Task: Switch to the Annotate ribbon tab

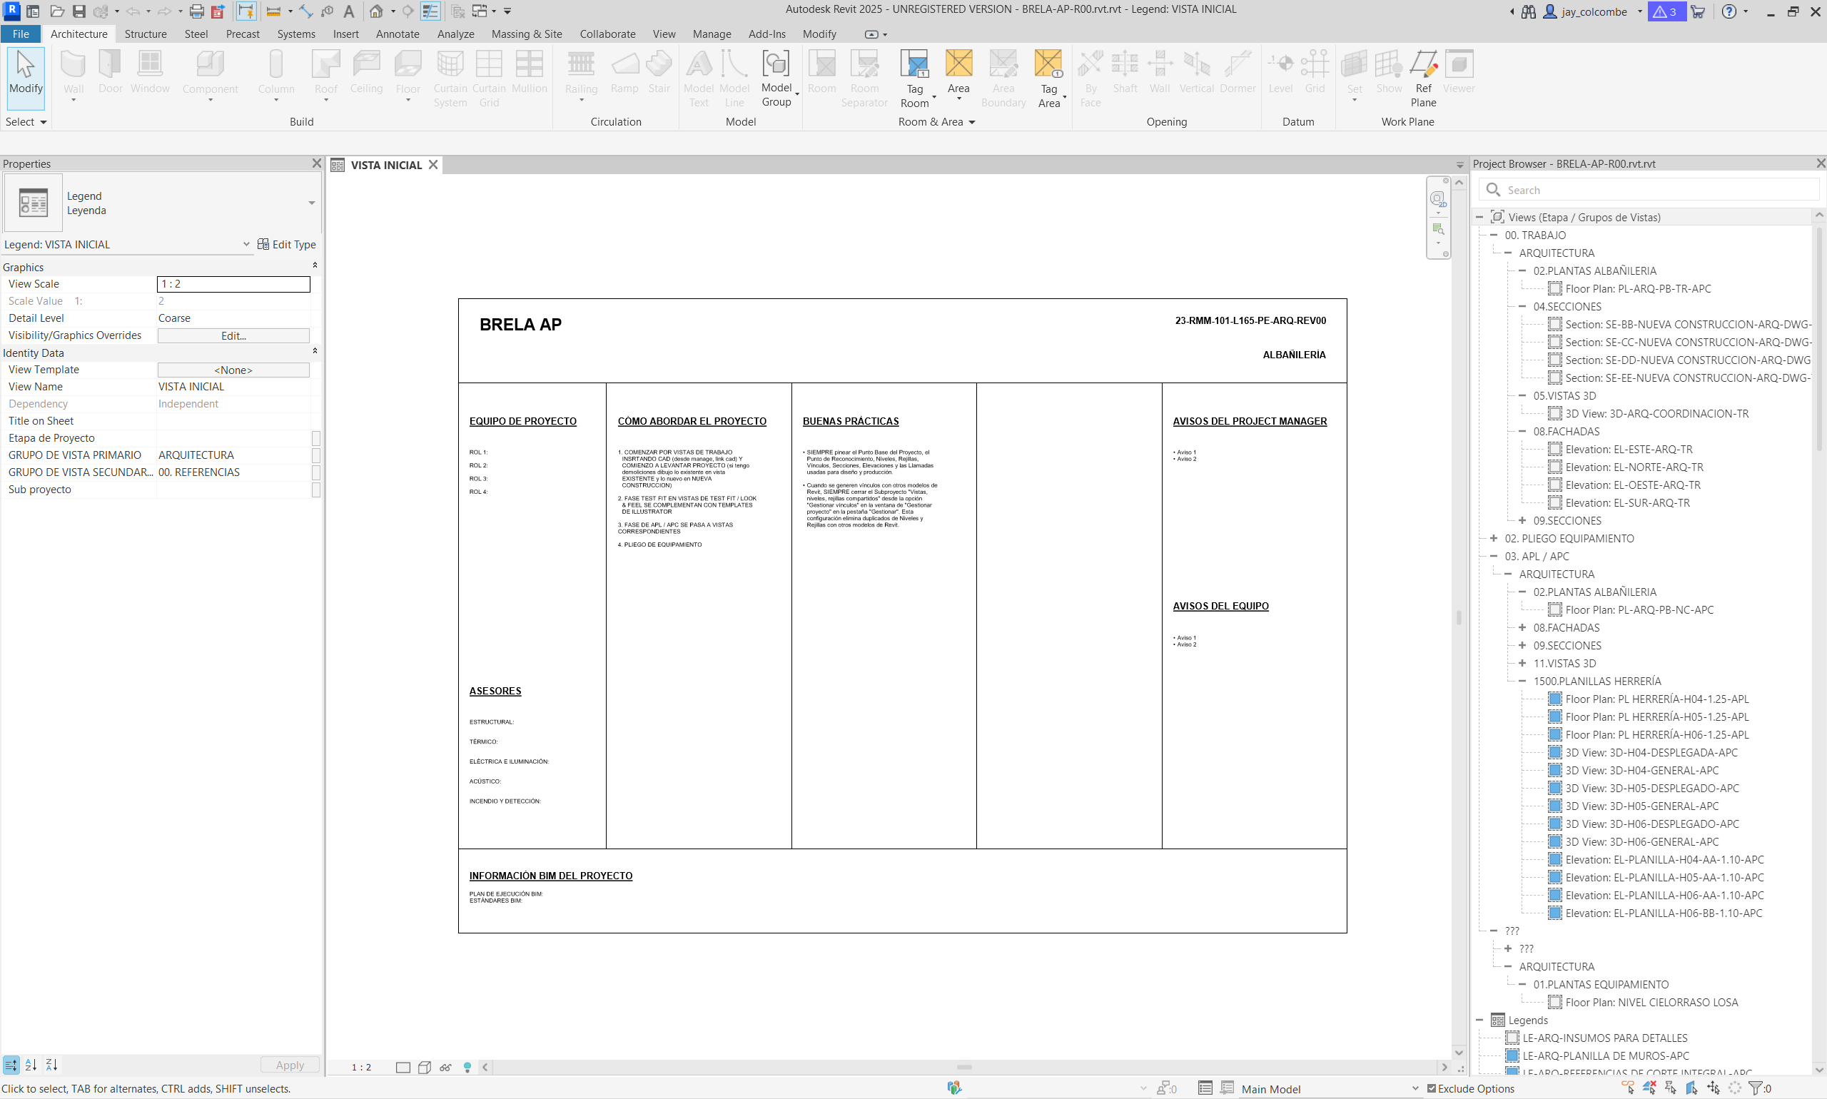Action: click(397, 34)
